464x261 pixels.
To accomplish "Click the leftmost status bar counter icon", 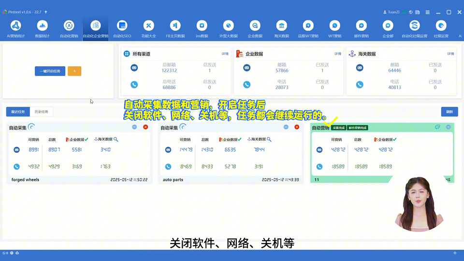I will (x=5, y=253).
